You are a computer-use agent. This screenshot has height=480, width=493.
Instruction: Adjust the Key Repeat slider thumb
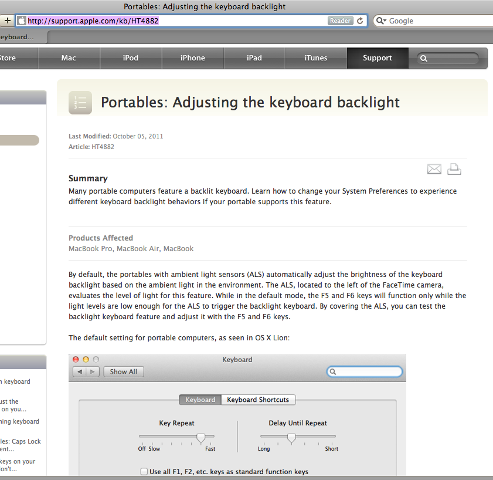(x=200, y=438)
